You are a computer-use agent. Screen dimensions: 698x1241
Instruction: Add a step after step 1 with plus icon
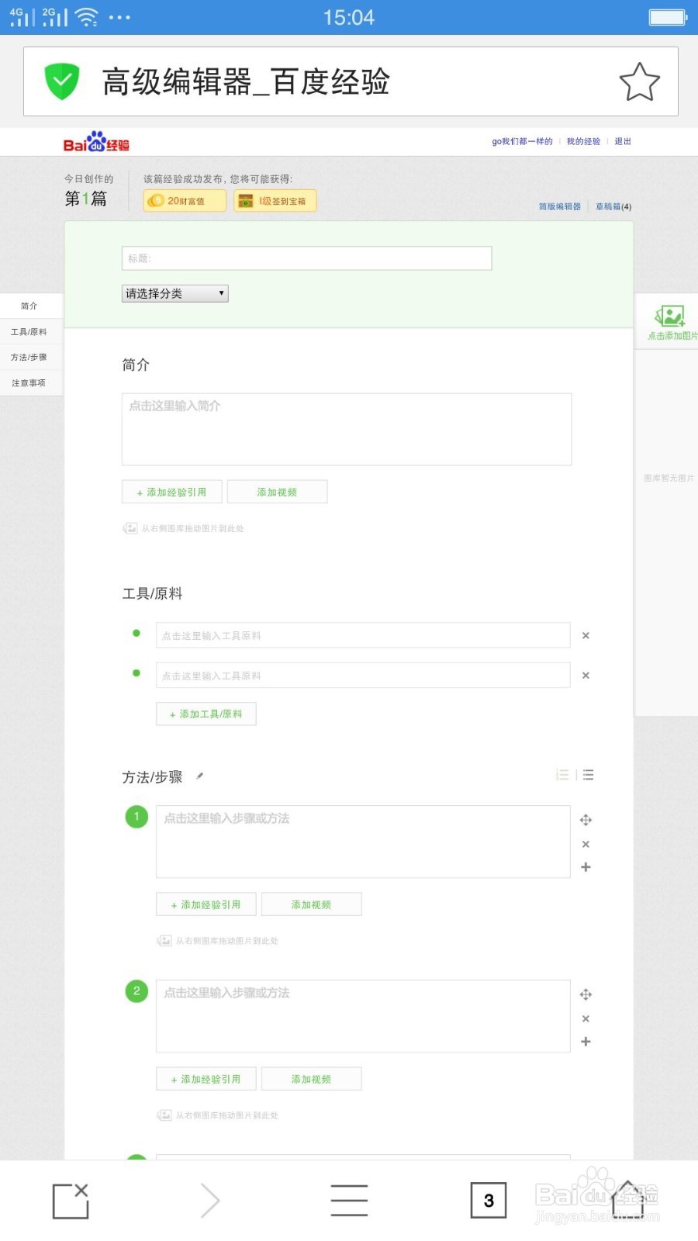[586, 867]
